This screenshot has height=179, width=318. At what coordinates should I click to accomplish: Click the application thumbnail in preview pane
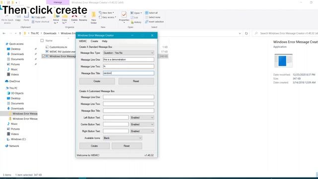coord(283,61)
